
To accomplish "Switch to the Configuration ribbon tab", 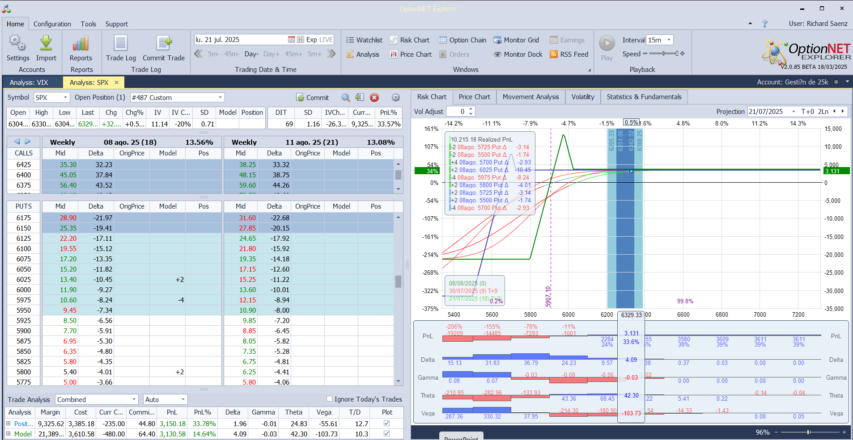I will click(52, 24).
